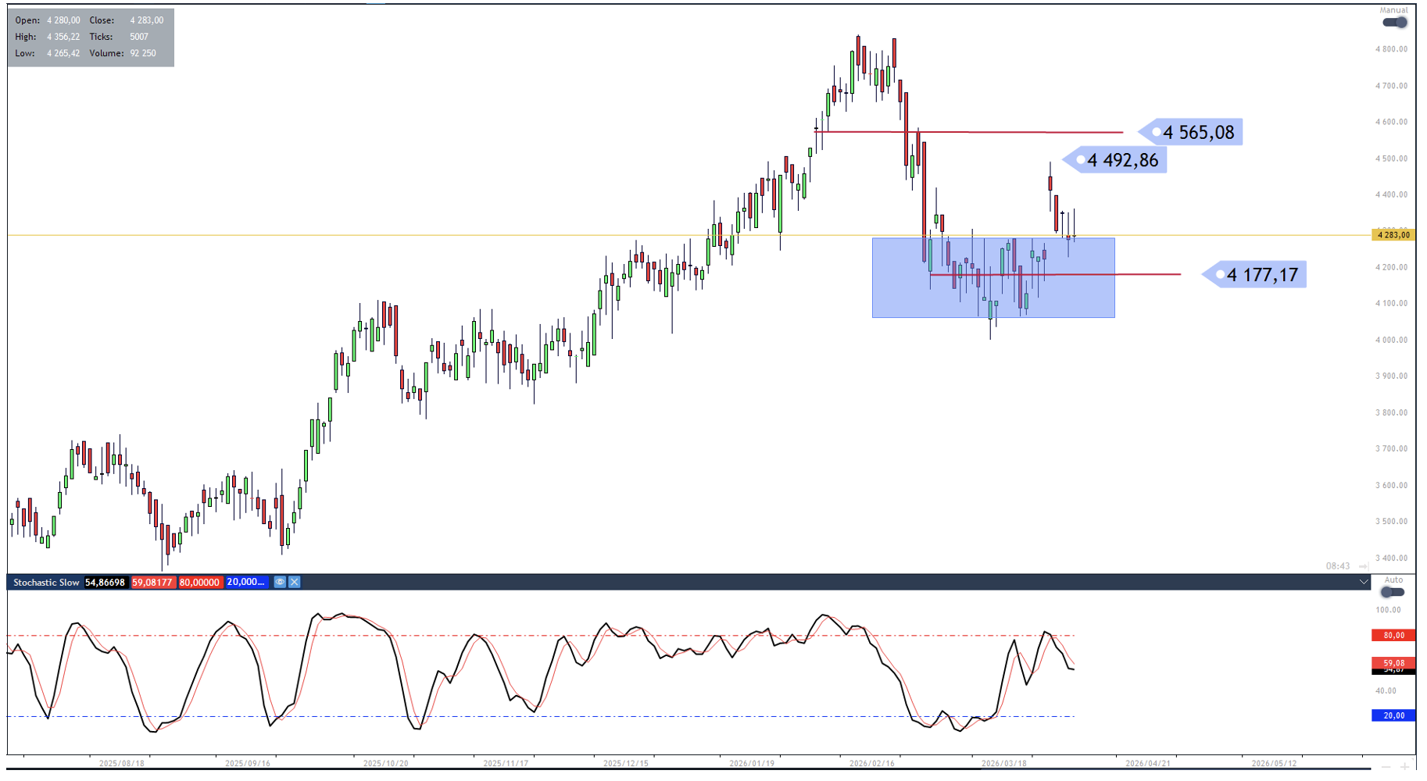
Task: Switch the Manual price scale toggle
Action: 1394,22
